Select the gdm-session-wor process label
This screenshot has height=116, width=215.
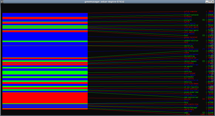[191, 97]
